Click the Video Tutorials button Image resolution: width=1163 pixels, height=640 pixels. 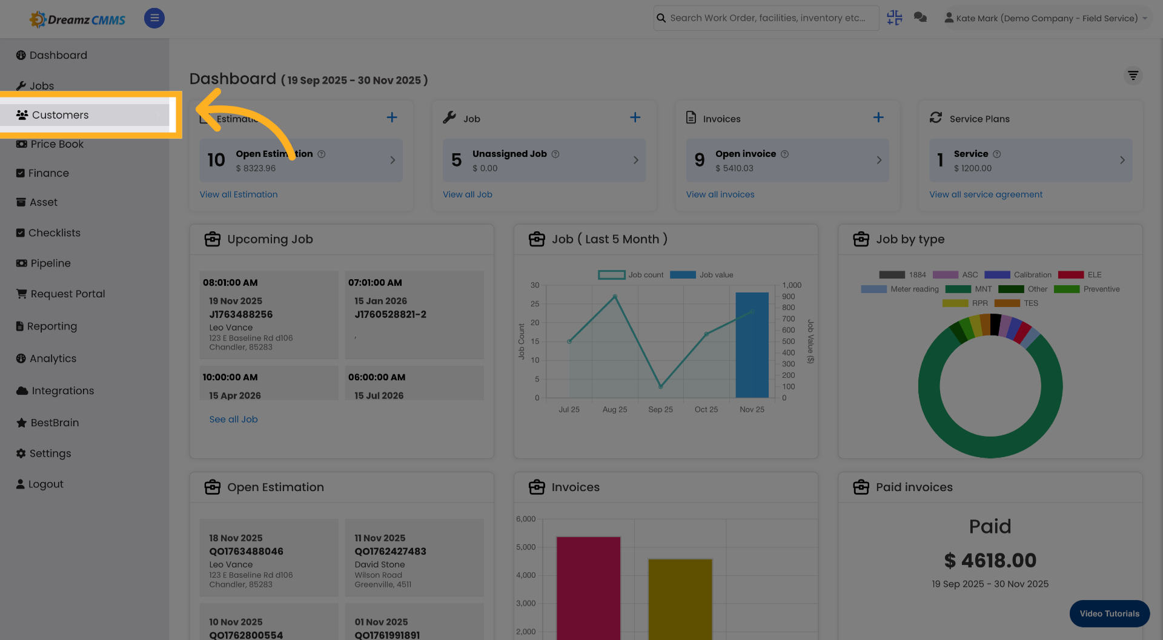1109,613
